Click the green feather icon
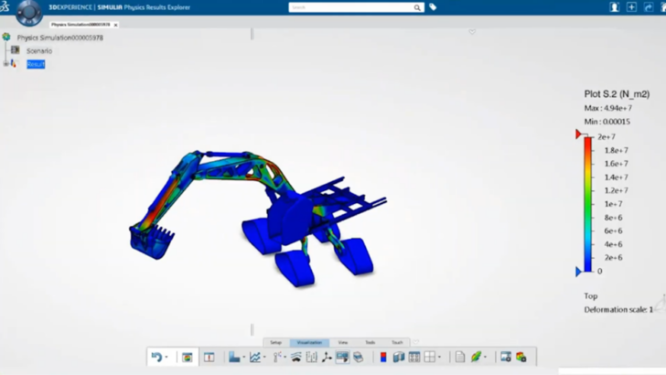 tap(476, 357)
